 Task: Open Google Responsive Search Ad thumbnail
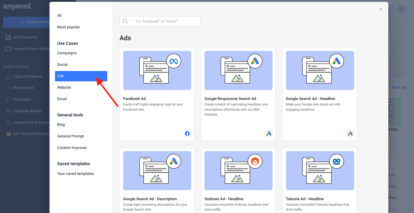tap(238, 70)
